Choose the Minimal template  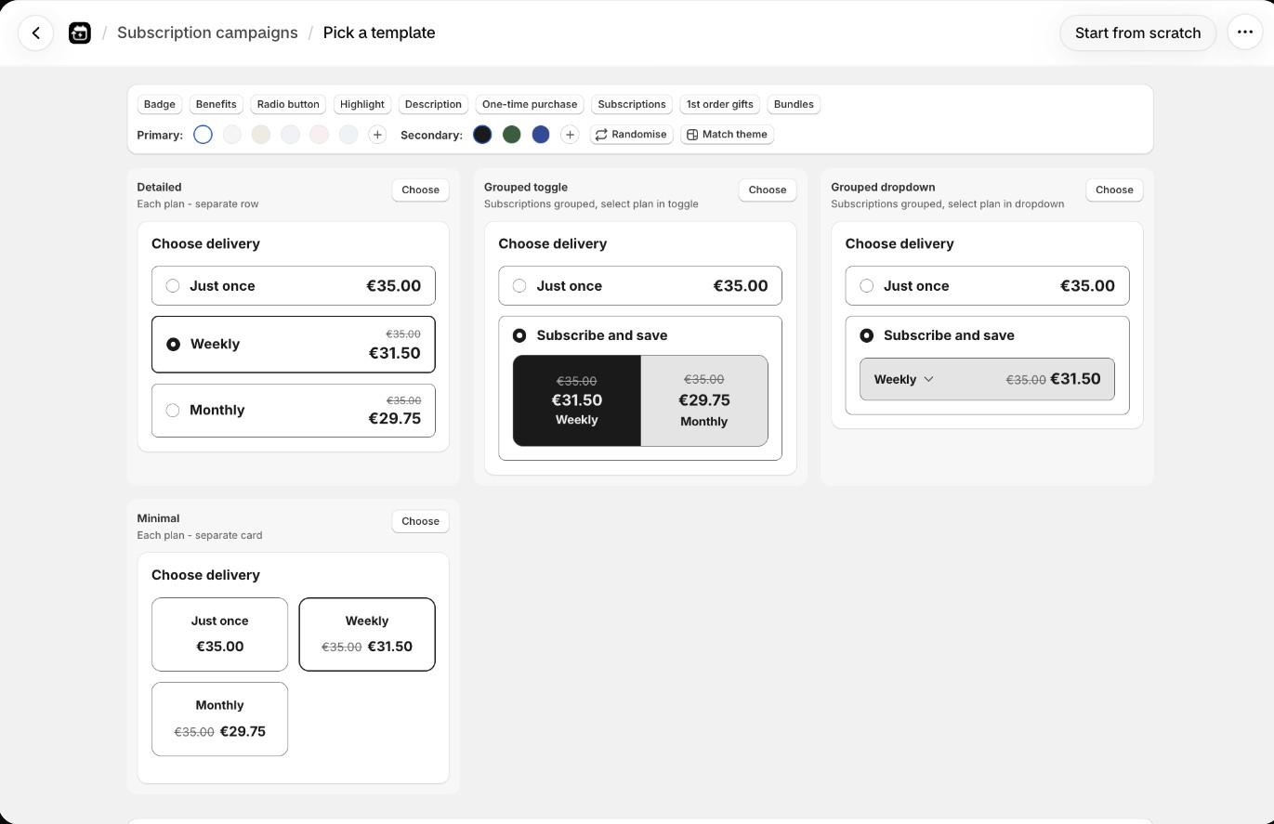coord(420,521)
